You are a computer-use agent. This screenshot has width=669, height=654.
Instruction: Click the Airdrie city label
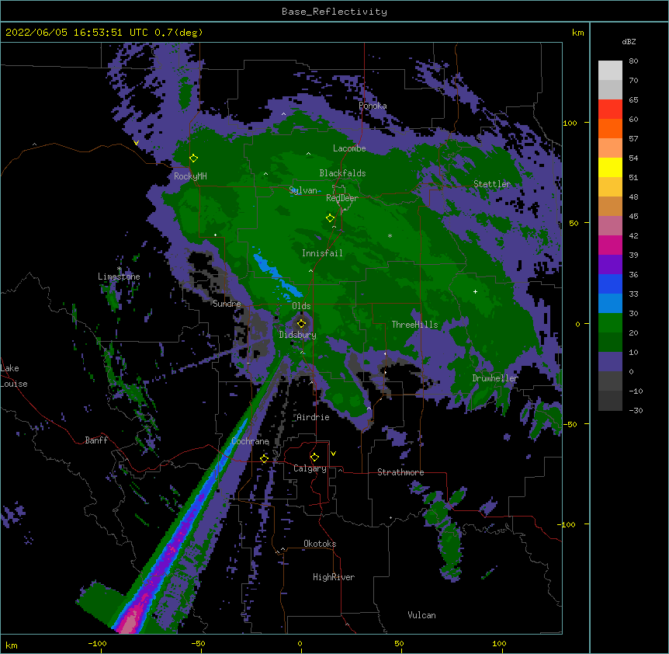pos(314,417)
